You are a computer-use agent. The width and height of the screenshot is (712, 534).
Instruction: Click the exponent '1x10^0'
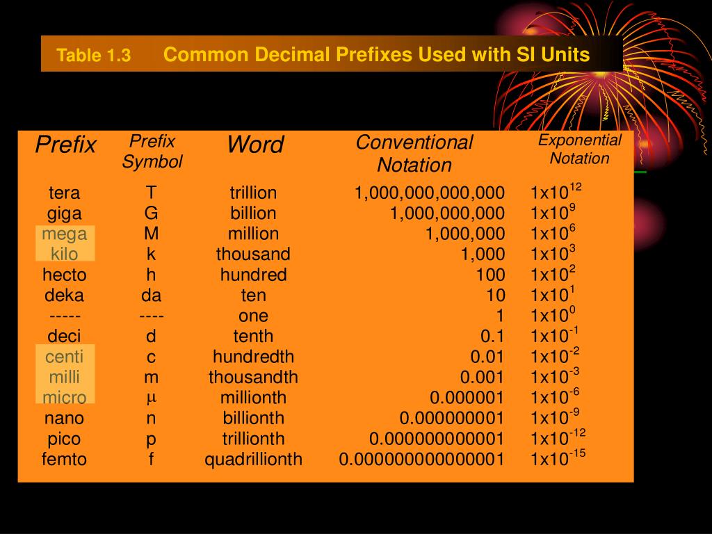coord(553,315)
